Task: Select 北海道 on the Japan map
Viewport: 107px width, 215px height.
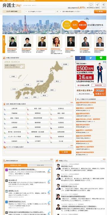Action: click(x=65, y=64)
